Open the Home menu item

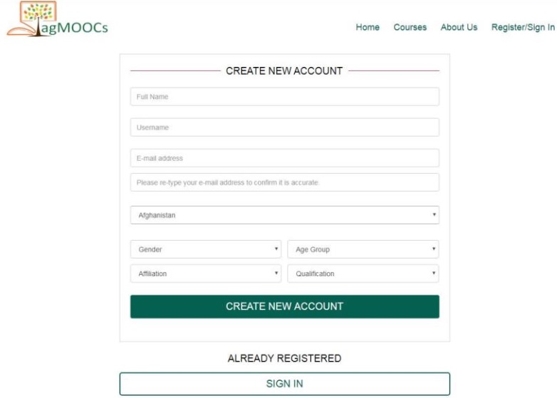click(368, 27)
